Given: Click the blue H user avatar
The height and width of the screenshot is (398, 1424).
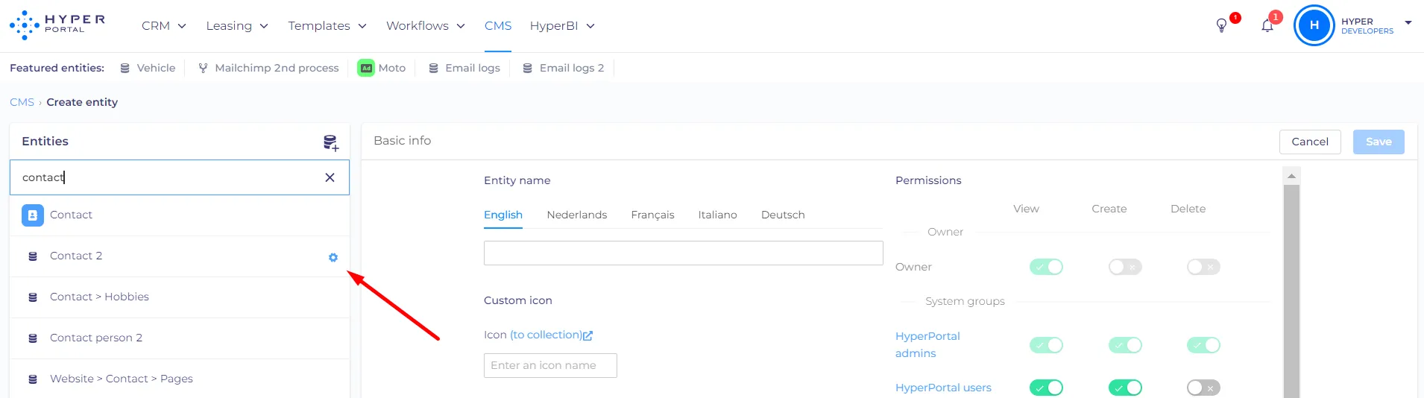Looking at the screenshot, I should [x=1314, y=25].
